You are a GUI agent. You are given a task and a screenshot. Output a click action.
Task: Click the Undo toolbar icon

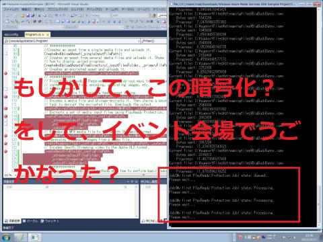57,15
